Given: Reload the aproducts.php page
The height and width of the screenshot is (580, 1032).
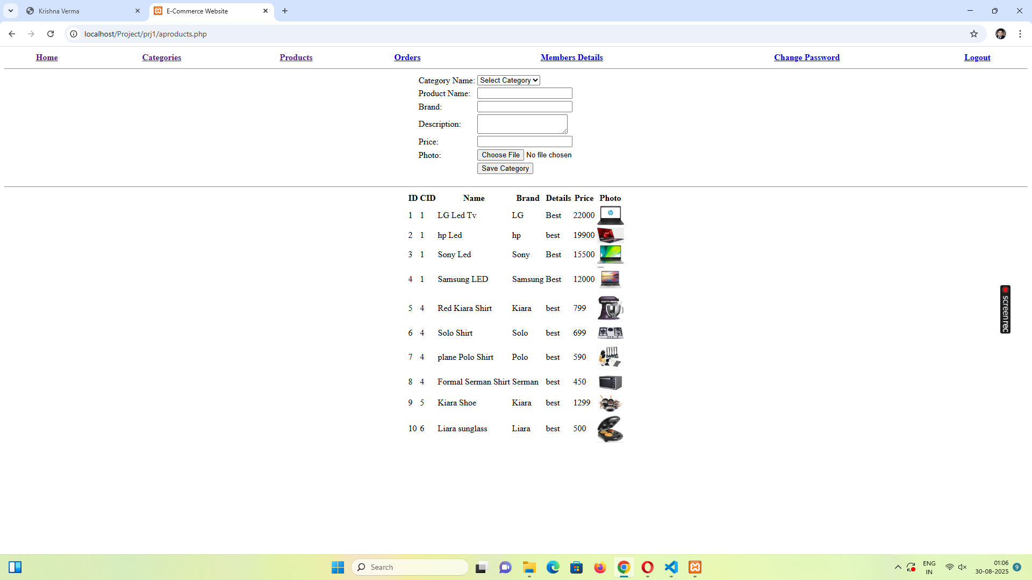Looking at the screenshot, I should pyautogui.click(x=51, y=34).
